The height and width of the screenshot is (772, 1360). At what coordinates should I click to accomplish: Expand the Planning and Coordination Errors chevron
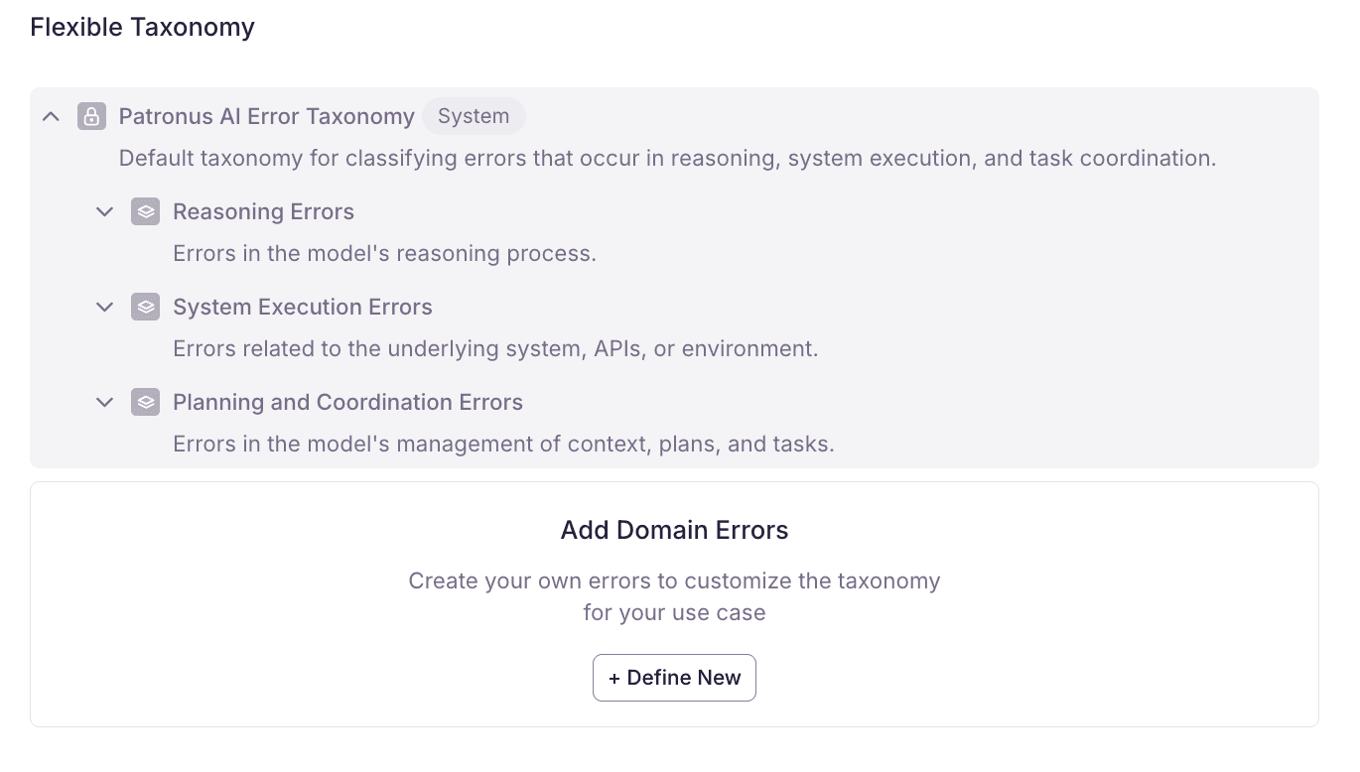(104, 402)
